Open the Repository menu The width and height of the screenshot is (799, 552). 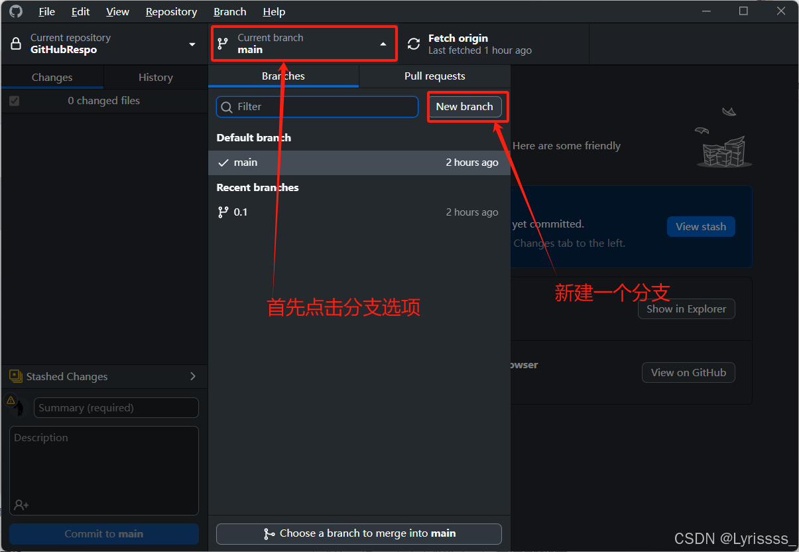172,12
